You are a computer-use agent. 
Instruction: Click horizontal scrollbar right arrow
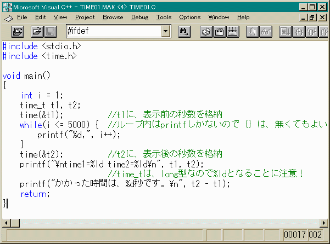(x=324, y=223)
